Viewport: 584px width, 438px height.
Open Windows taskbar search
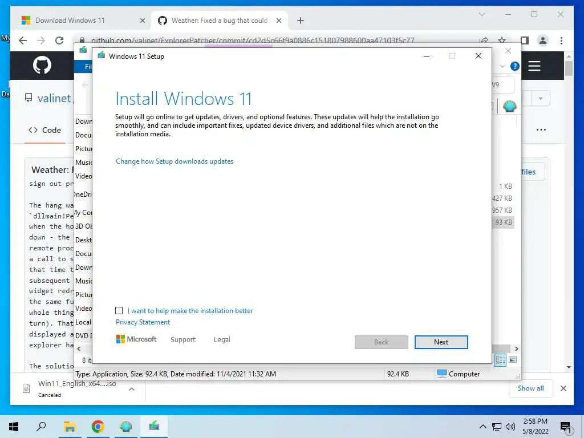pos(41,427)
